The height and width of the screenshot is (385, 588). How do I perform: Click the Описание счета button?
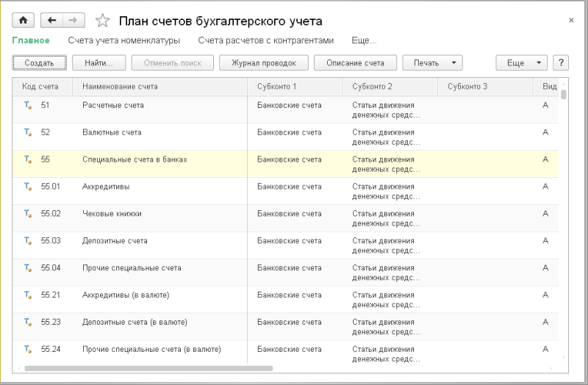[355, 63]
